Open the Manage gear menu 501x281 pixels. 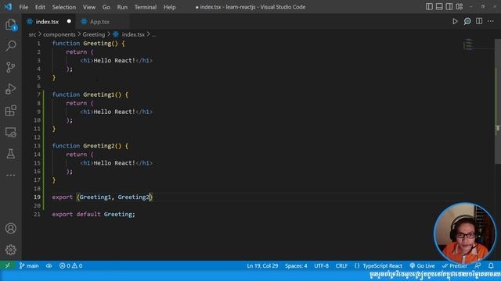point(11,250)
